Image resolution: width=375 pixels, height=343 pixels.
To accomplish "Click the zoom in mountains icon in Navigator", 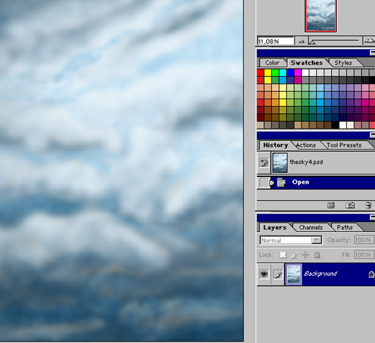I will coord(369,41).
